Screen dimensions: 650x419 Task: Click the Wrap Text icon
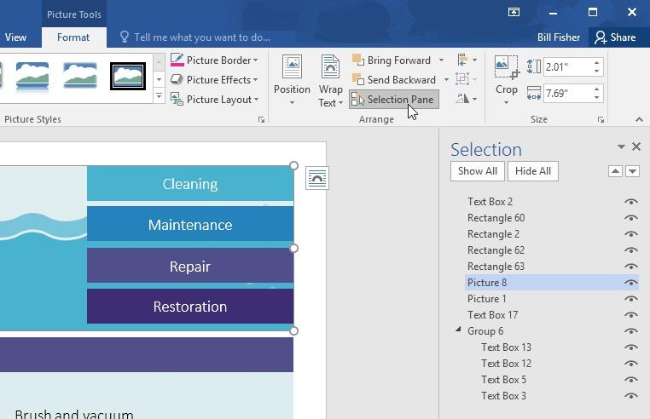[330, 67]
